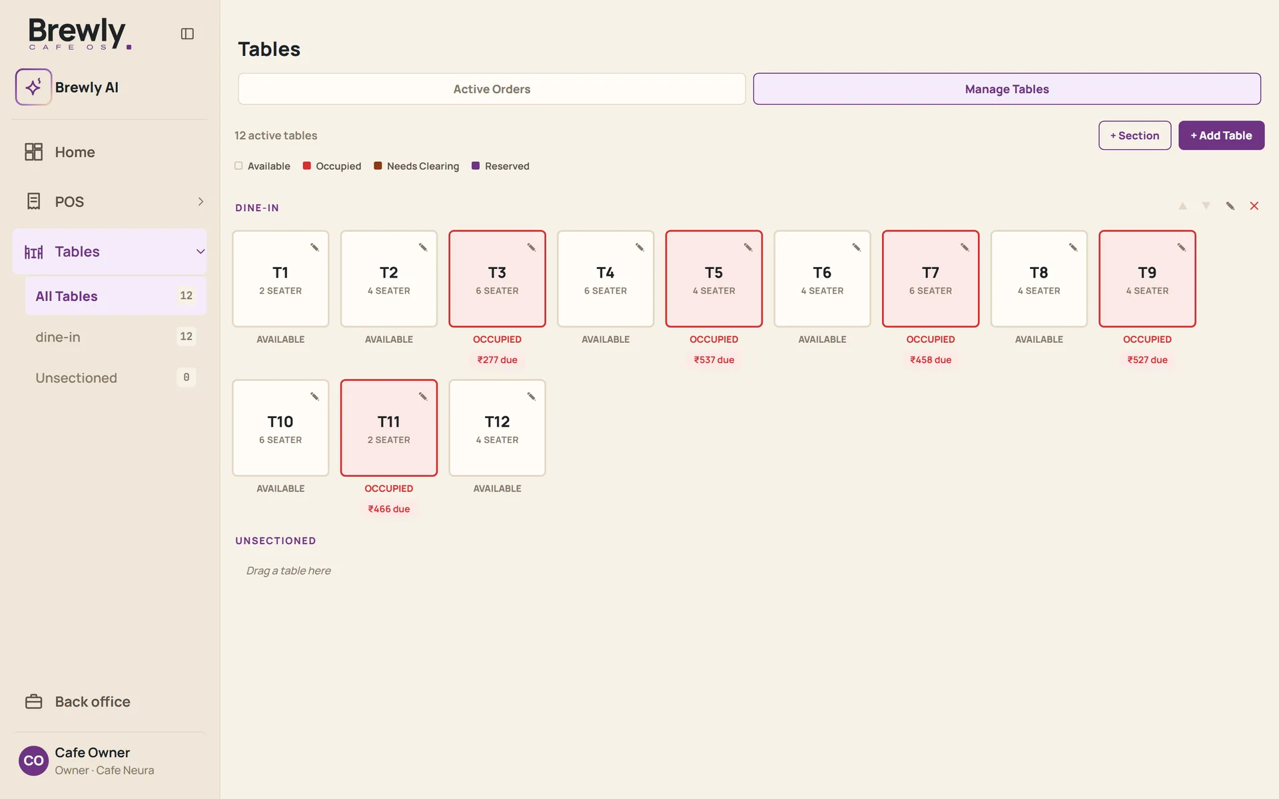The width and height of the screenshot is (1279, 799).
Task: Rename Dine-In section with its pencil icon
Action: (x=1230, y=206)
